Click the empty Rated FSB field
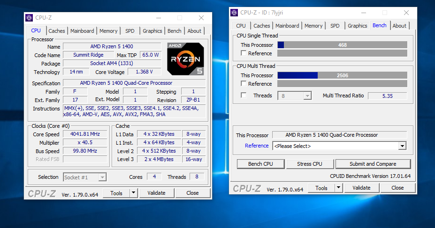Image resolution: width=435 pixels, height=228 pixels. [x=85, y=159]
